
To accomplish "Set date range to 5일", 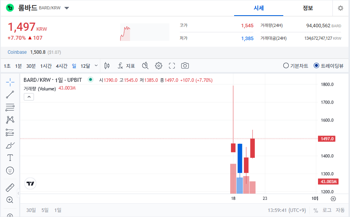I will tap(45, 210).
